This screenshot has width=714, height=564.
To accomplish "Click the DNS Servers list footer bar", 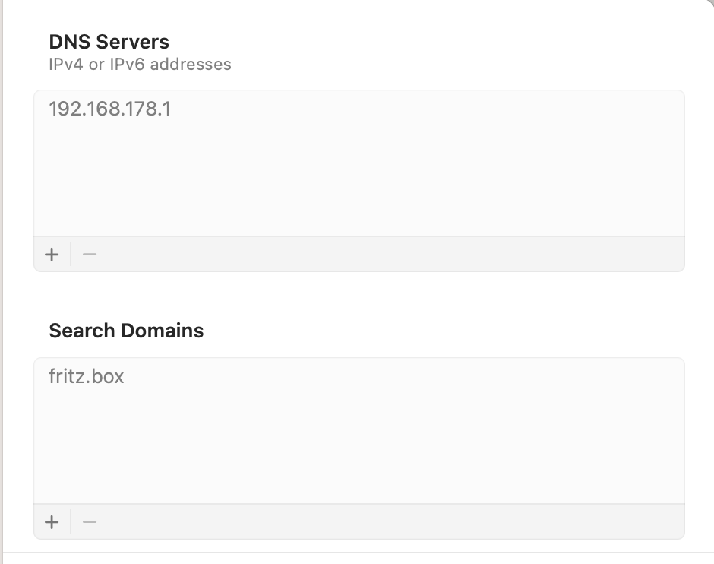I will 380,254.
